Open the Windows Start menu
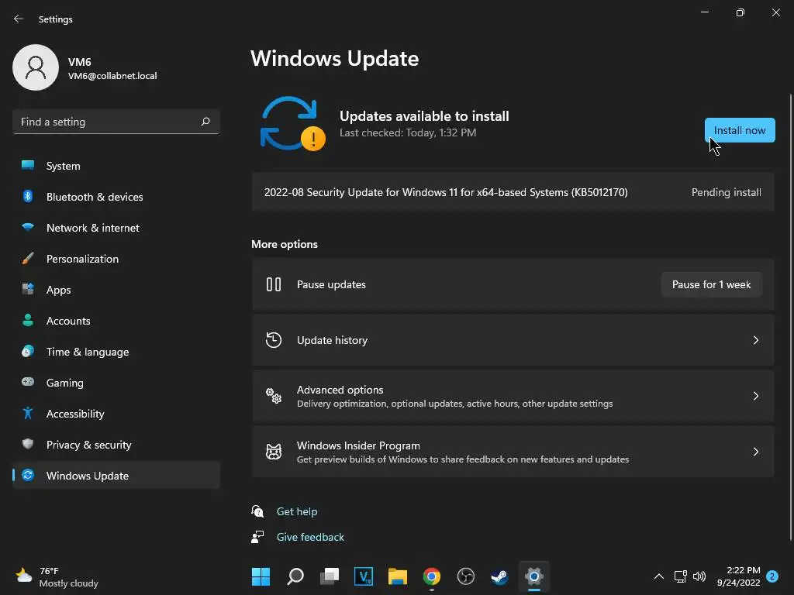 coord(261,576)
